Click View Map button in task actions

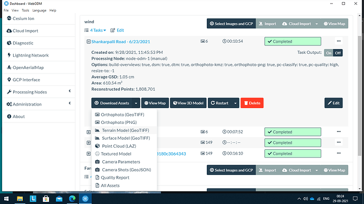tap(155, 103)
